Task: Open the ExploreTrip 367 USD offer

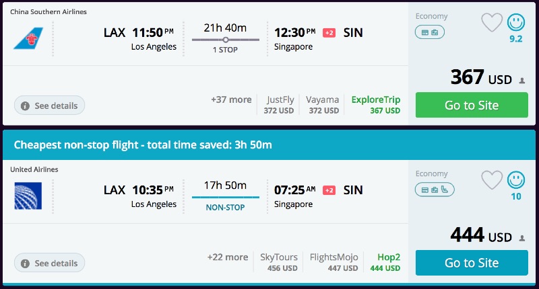Action: pyautogui.click(x=375, y=105)
